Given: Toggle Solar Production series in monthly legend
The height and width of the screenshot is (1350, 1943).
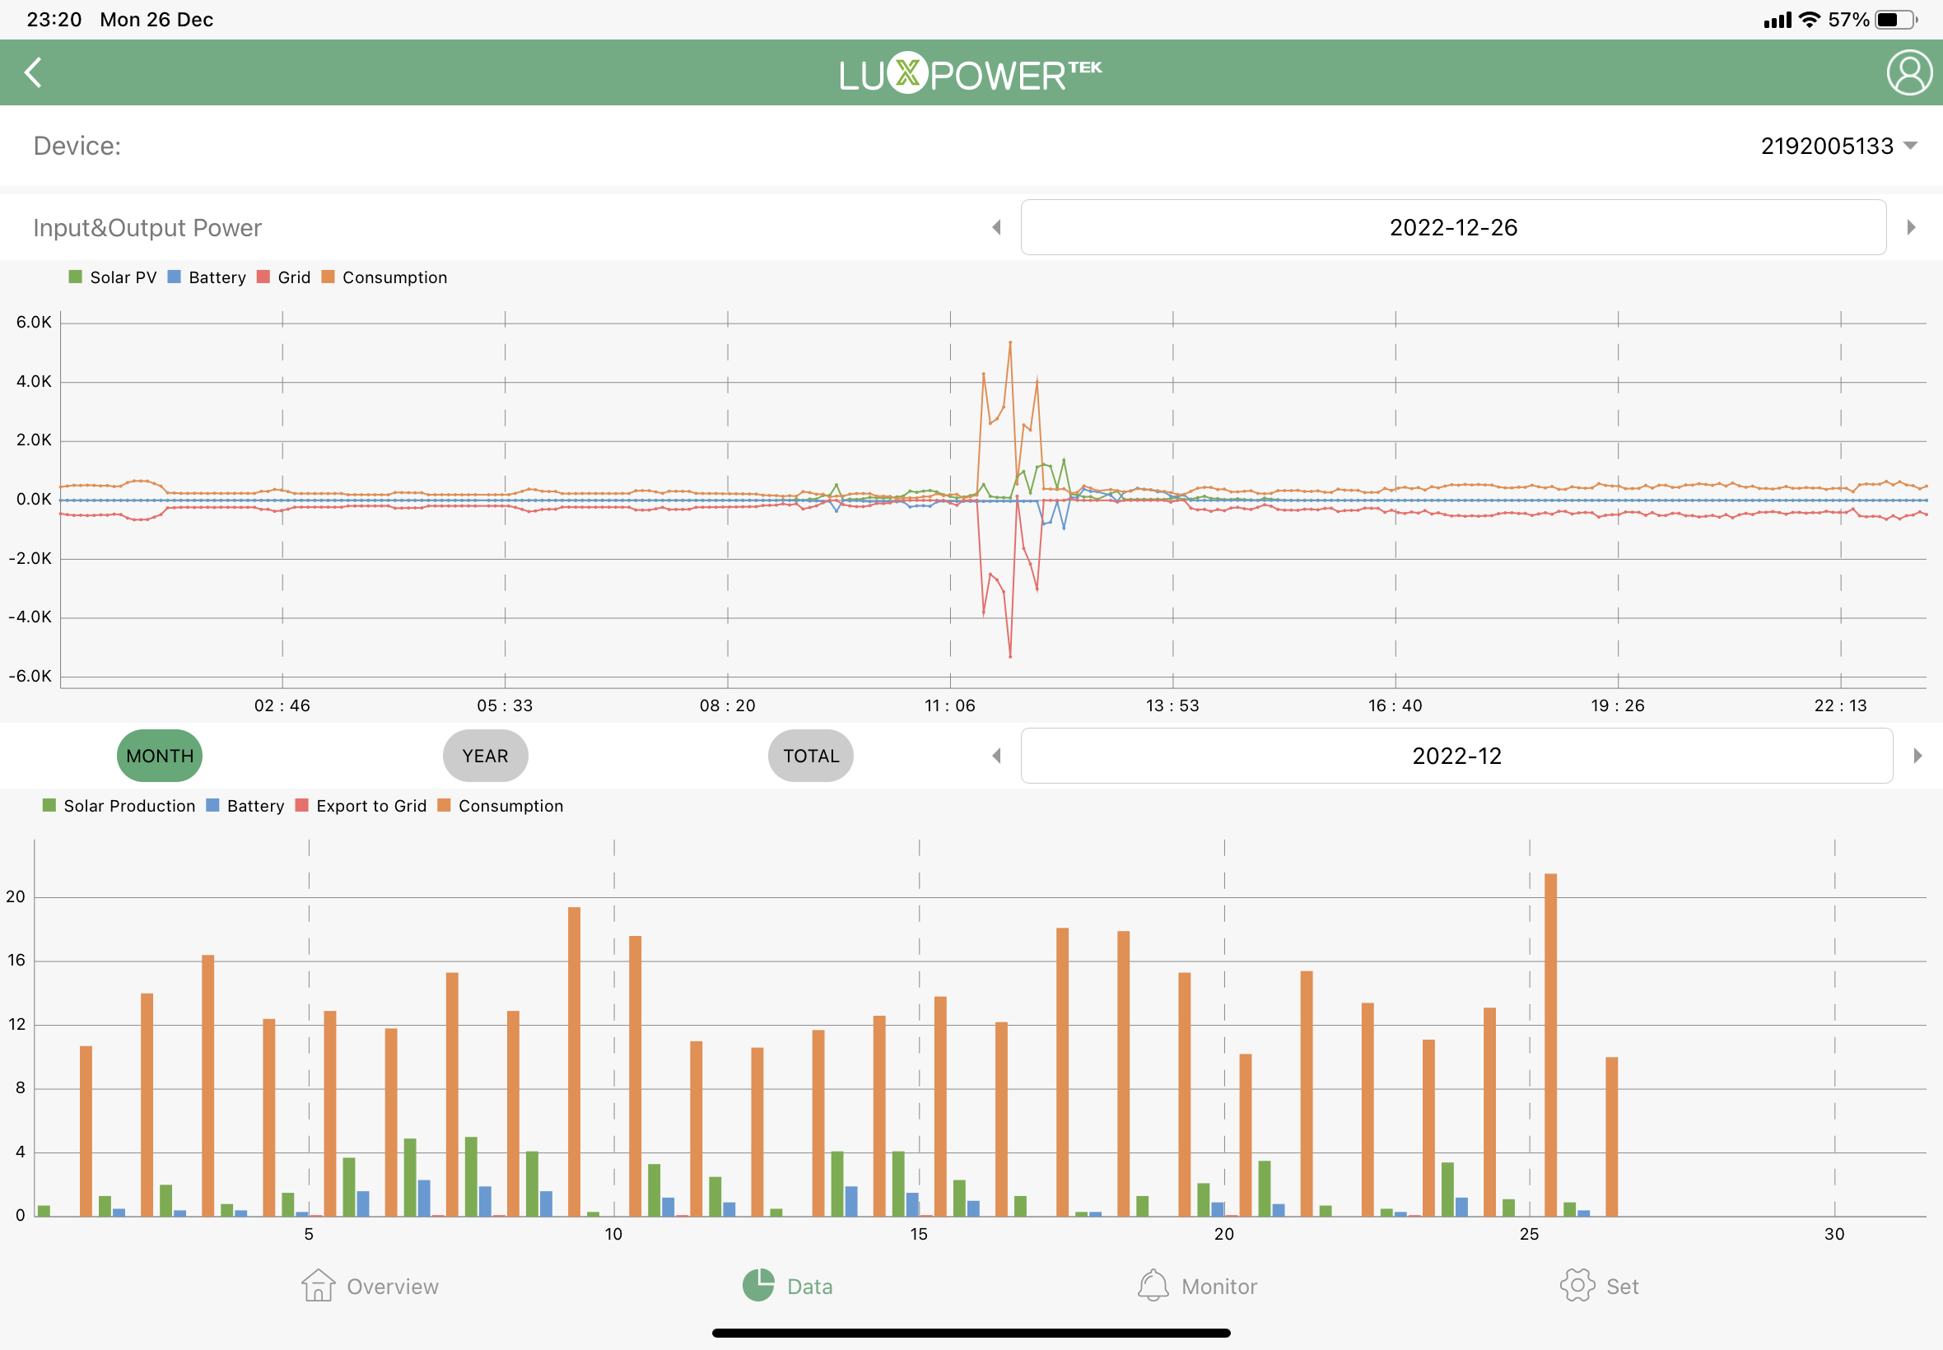Looking at the screenshot, I should point(119,805).
